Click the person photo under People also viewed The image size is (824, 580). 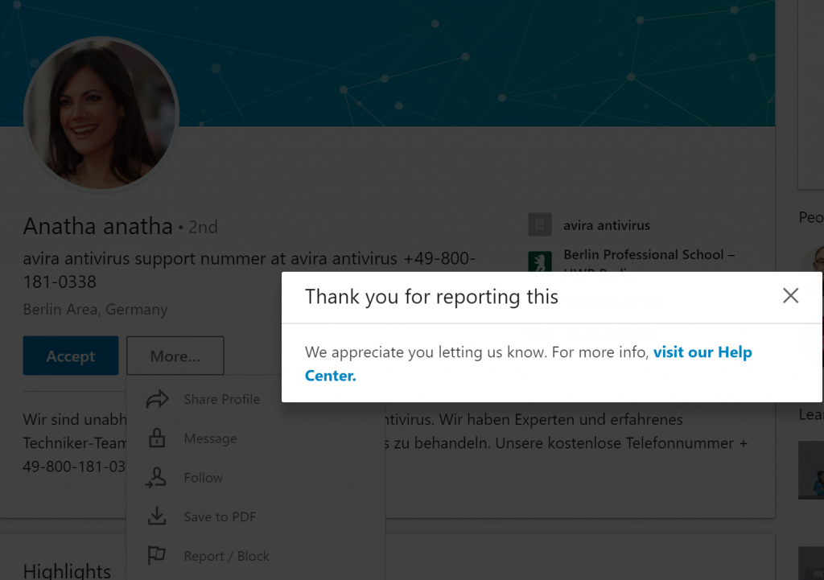point(817,257)
